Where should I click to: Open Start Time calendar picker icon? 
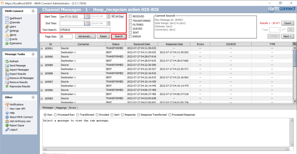[x=87, y=17]
